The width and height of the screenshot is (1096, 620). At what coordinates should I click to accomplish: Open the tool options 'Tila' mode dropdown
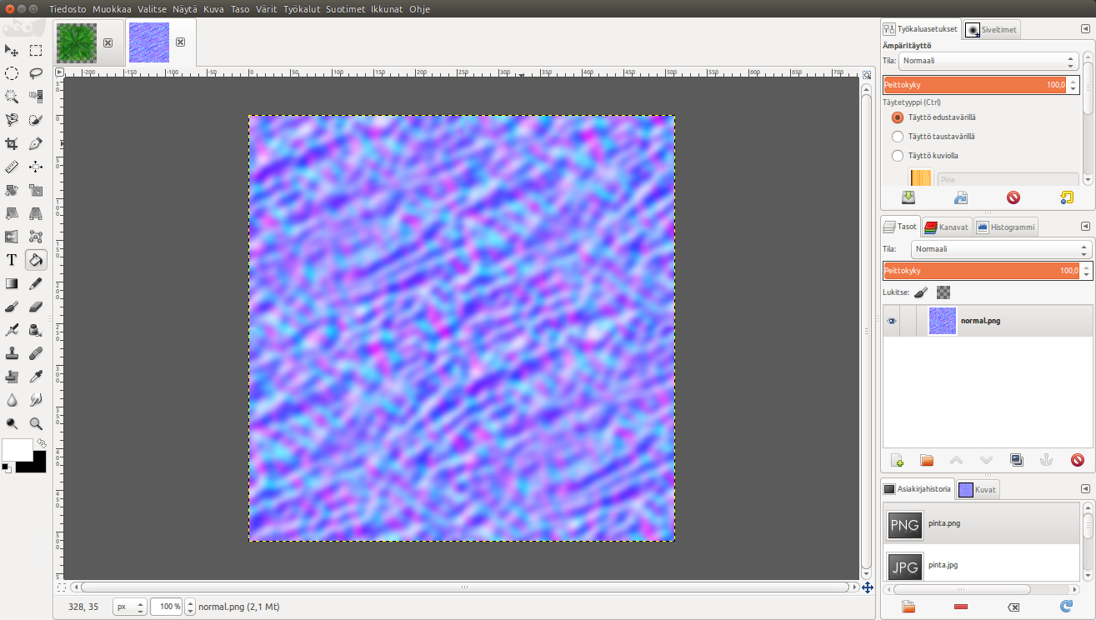[x=988, y=62]
